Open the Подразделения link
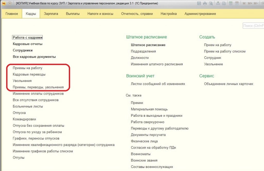Viewport: 264px width, 171px height. pyautogui.click(x=143, y=51)
